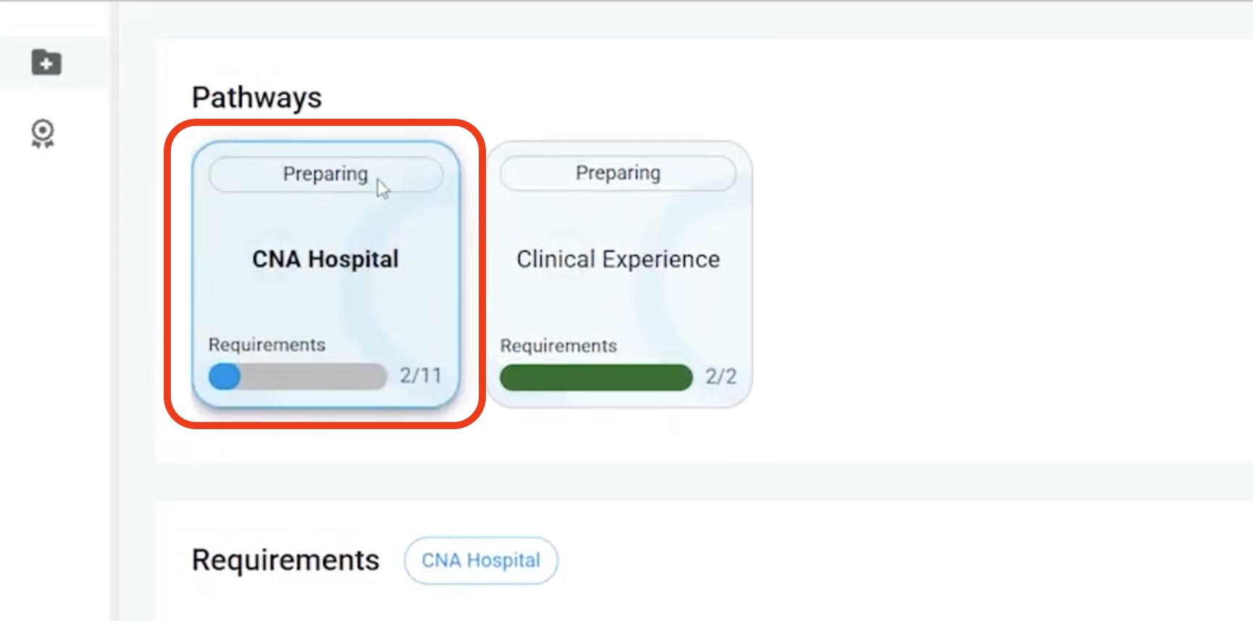Image resolution: width=1253 pixels, height=621 pixels.
Task: Click Preparing badge on Clinical Experience card
Action: pyautogui.click(x=618, y=173)
